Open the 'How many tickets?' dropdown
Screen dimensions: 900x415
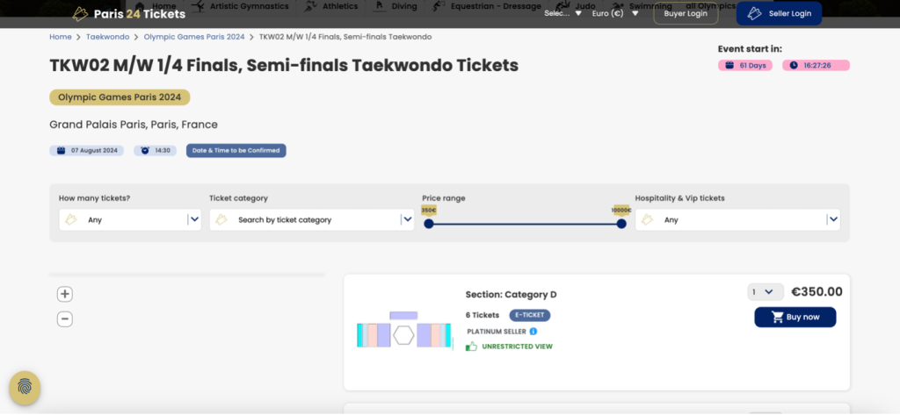(130, 220)
